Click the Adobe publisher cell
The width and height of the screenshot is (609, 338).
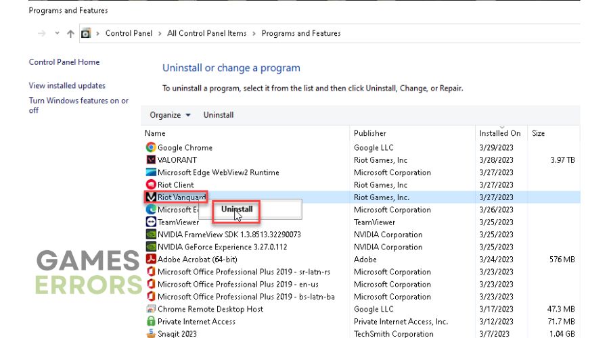coord(365,259)
